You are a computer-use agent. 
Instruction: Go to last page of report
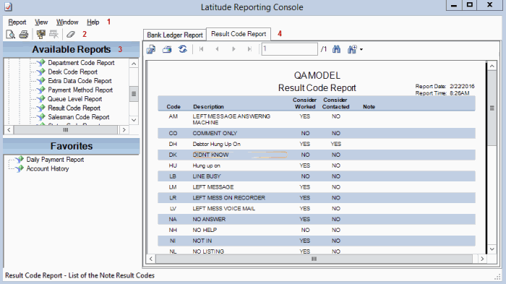coord(249,49)
